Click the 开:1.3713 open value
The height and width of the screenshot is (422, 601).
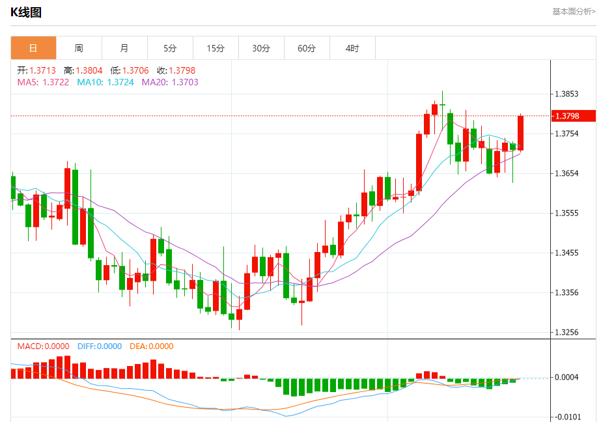[x=36, y=70]
